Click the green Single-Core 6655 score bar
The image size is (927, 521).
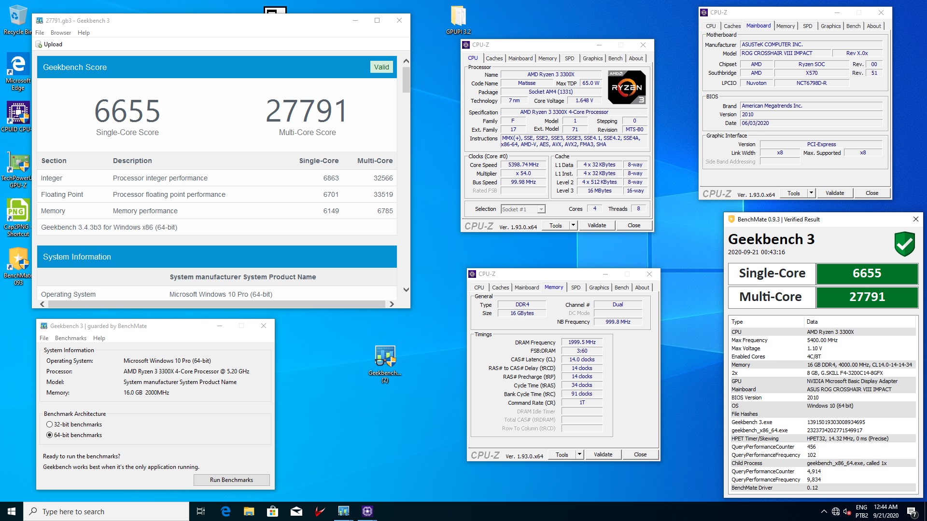pyautogui.click(x=867, y=273)
